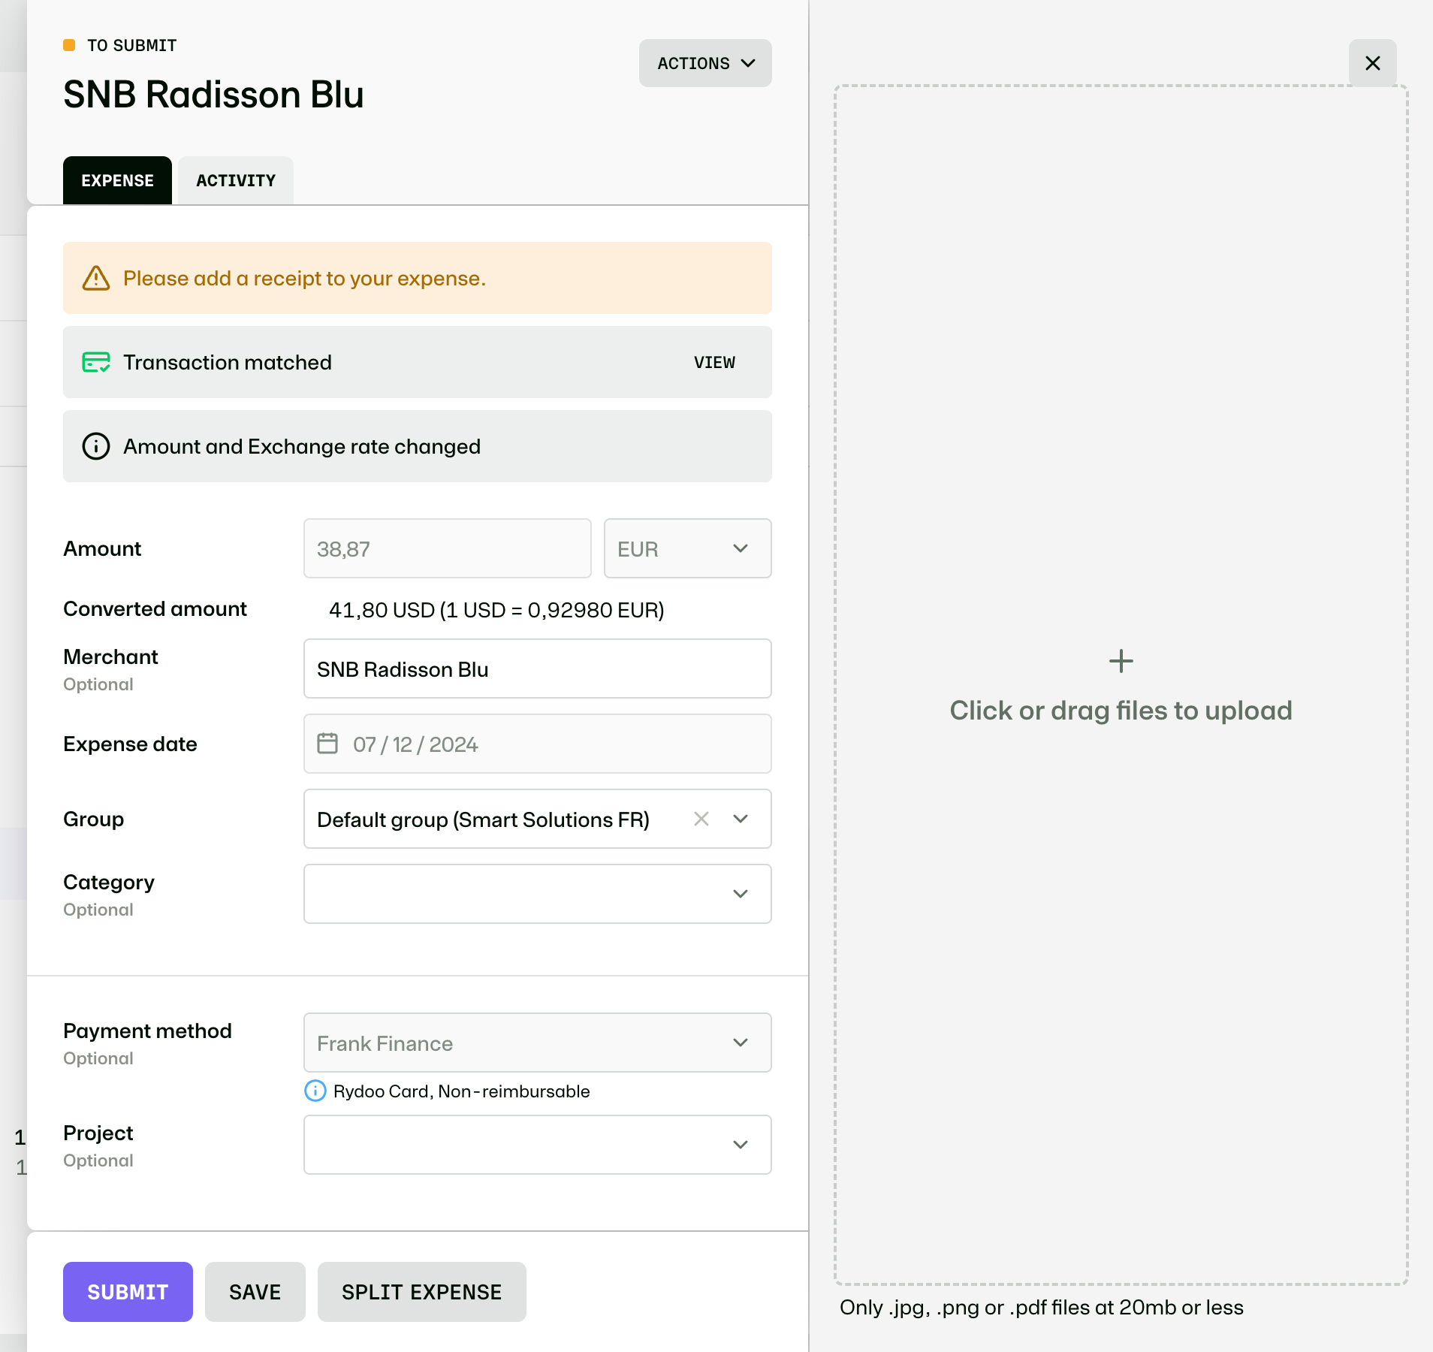This screenshot has width=1433, height=1352.
Task: Expand the Group dropdown chevron
Action: tap(741, 819)
